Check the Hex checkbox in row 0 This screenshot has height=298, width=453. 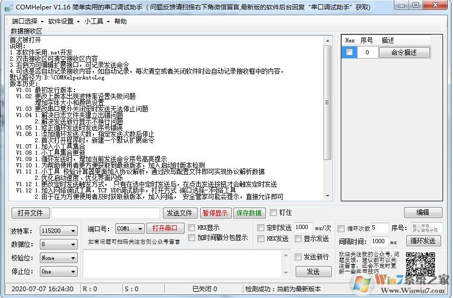349,52
